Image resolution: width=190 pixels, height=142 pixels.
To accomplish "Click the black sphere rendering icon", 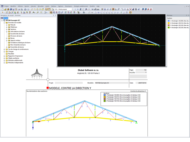I will pos(133,9).
